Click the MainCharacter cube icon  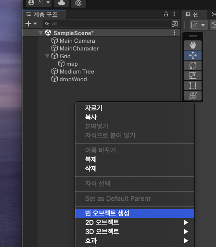(x=54, y=48)
